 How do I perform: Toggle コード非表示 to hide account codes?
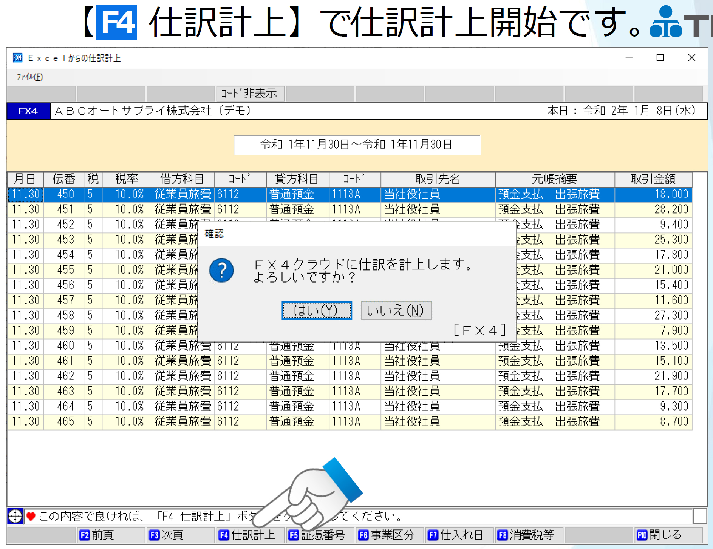click(251, 93)
